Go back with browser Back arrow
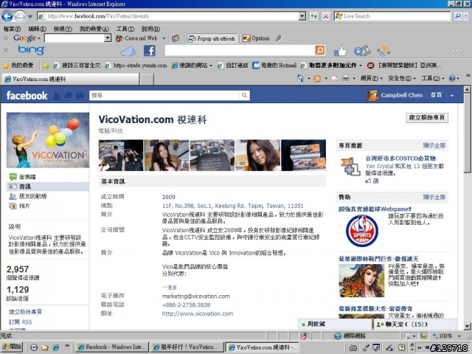The image size is (472, 354). [7, 16]
